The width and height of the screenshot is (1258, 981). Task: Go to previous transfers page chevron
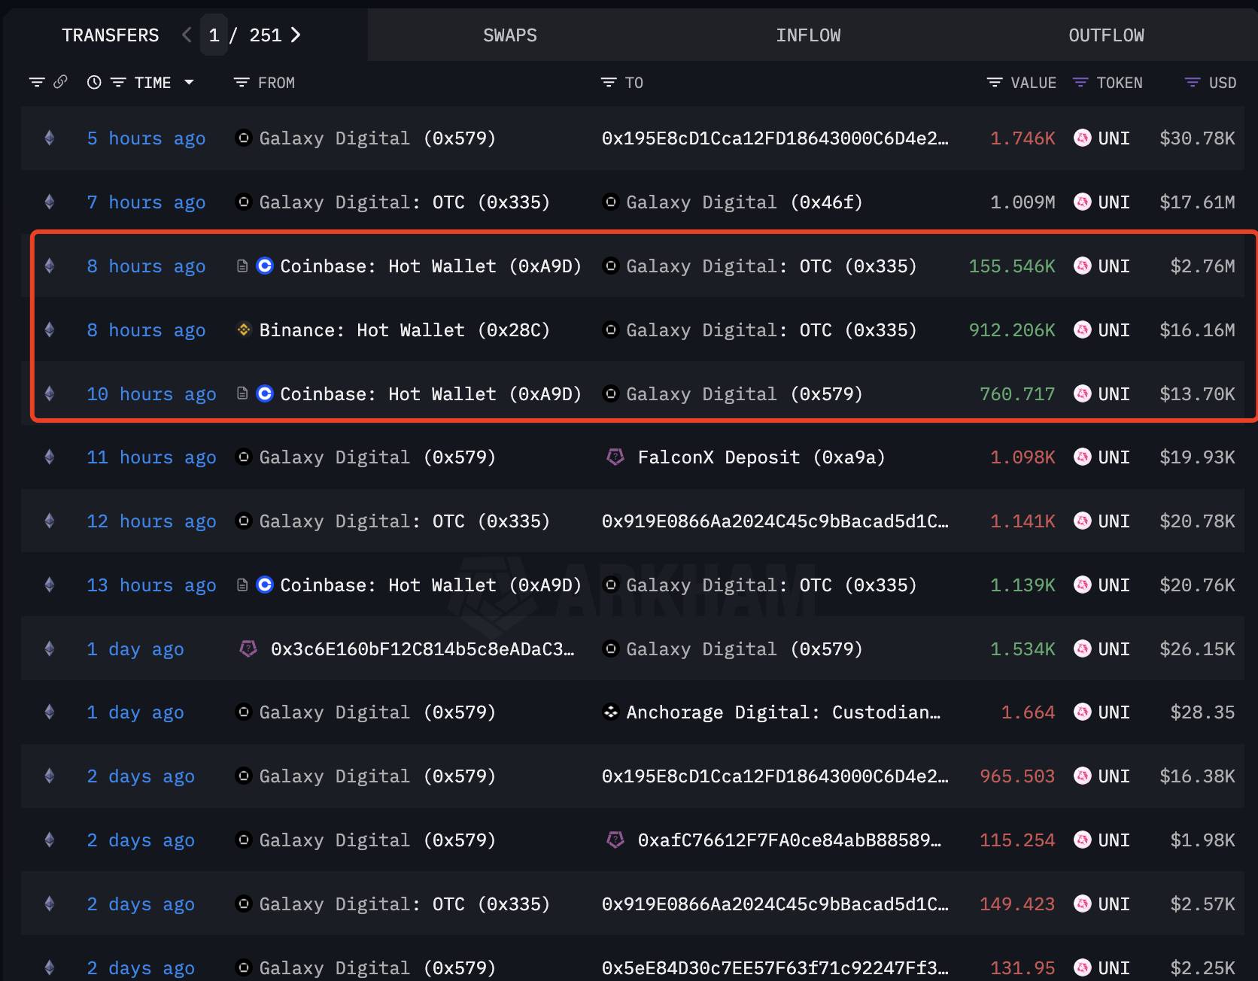click(x=187, y=35)
